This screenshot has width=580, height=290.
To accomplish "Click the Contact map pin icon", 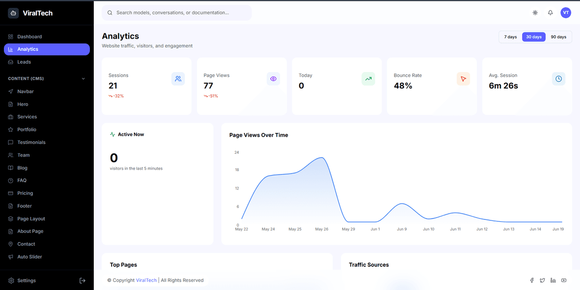I will [x=11, y=244].
